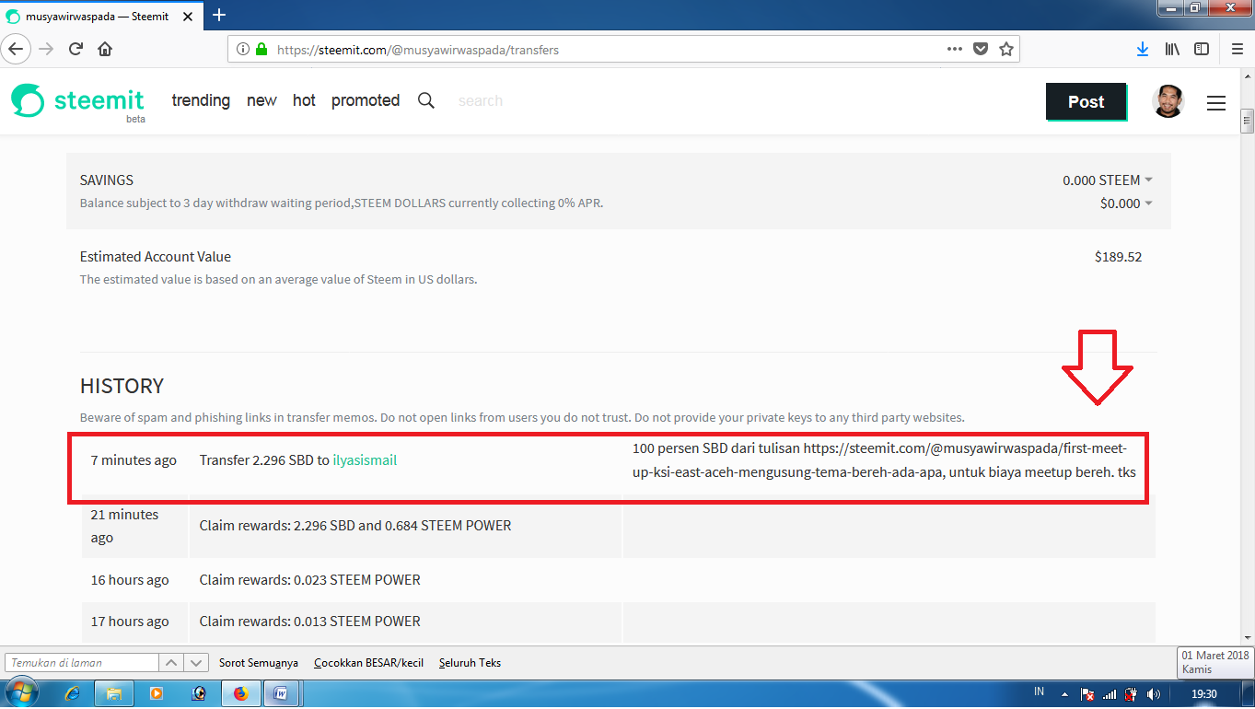The height and width of the screenshot is (709, 1255).
Task: Click the Steemit logo icon
Action: 28,100
